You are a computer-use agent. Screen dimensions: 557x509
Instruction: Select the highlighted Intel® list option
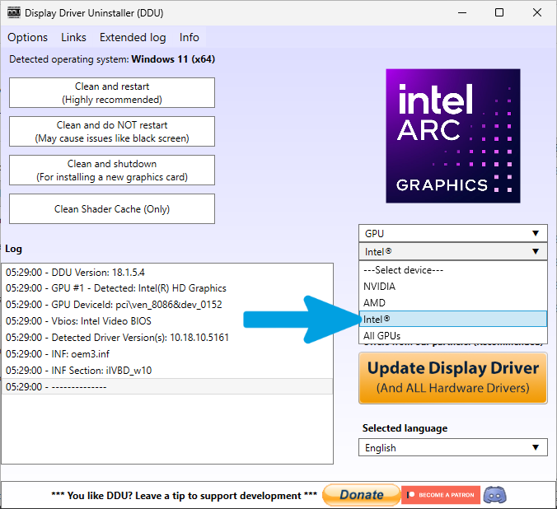click(452, 319)
